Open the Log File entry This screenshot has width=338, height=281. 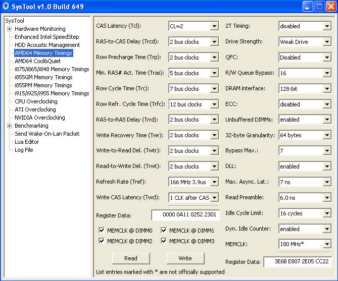coord(24,150)
